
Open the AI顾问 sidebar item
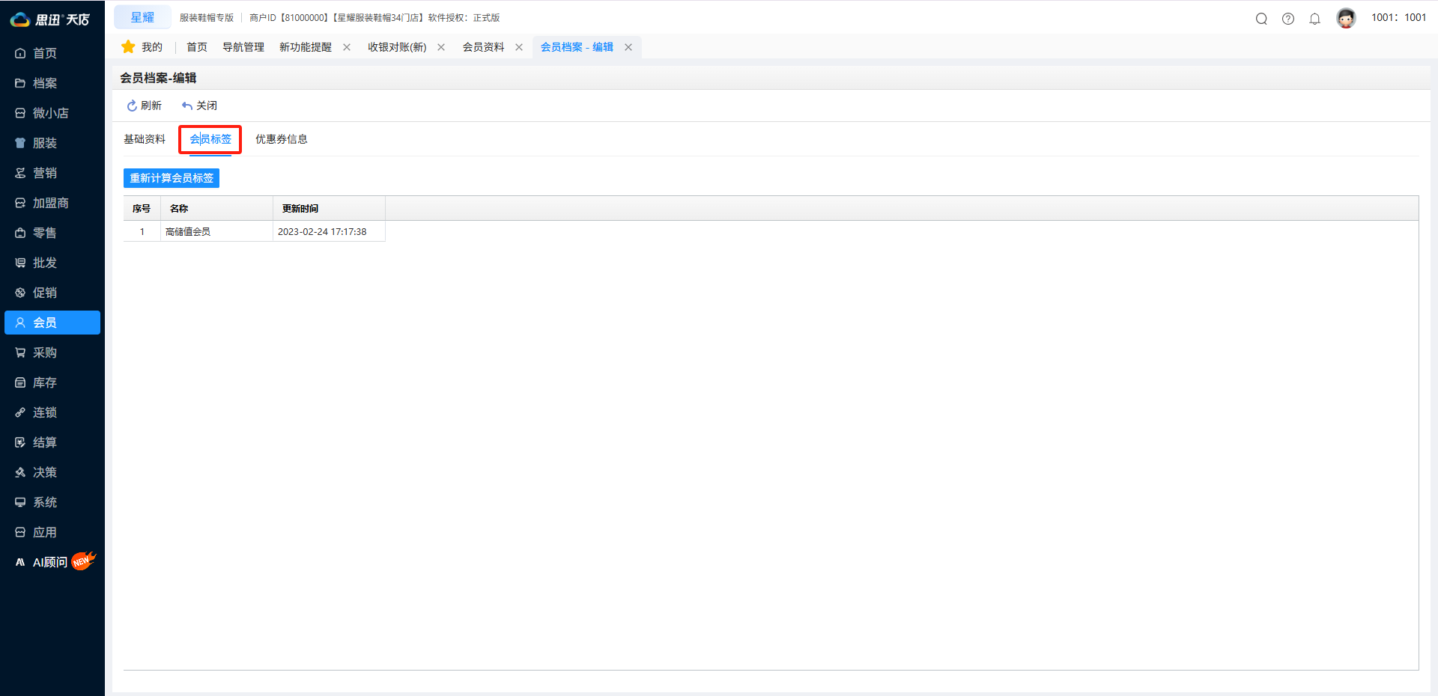tap(50, 562)
